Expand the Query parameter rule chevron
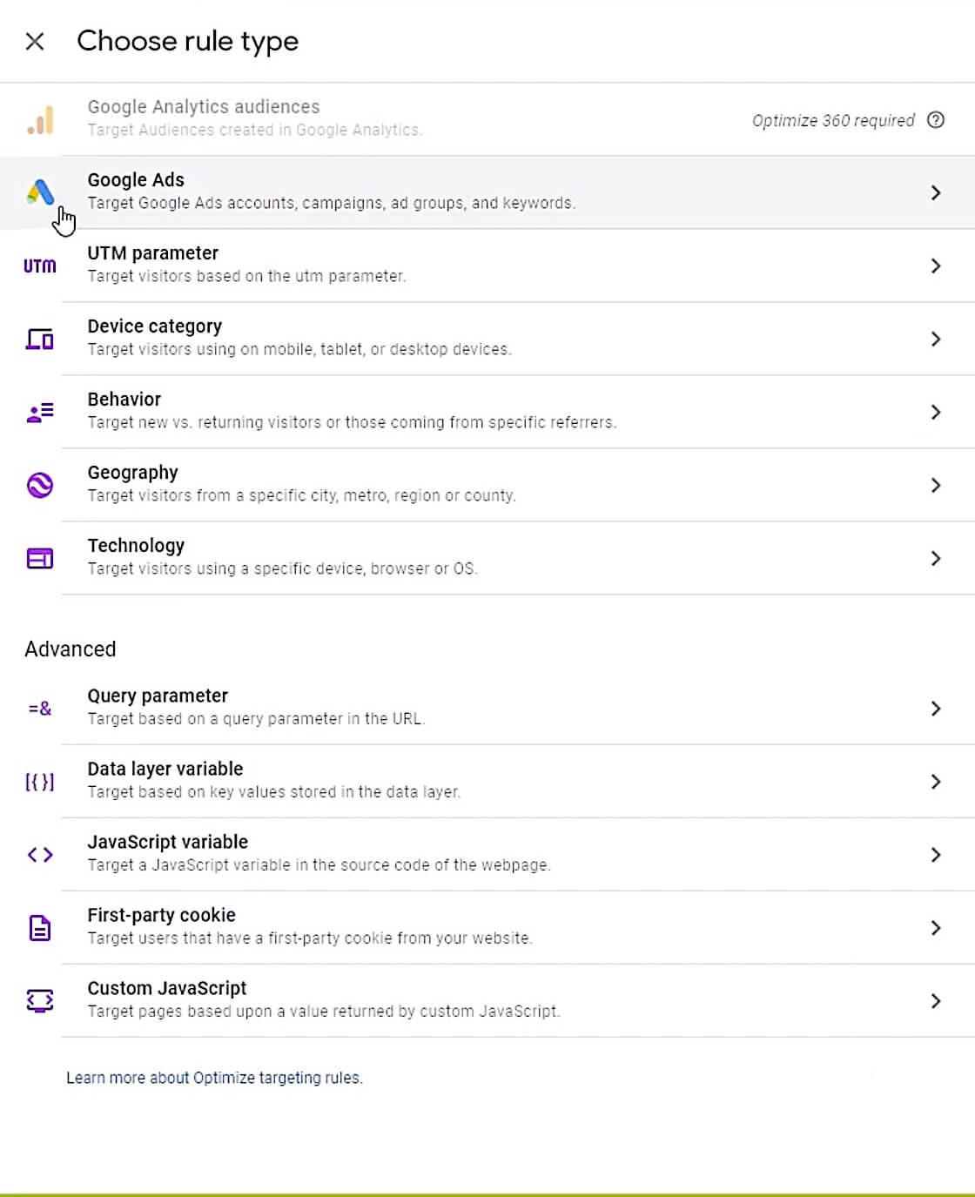975x1197 pixels. pos(936,709)
